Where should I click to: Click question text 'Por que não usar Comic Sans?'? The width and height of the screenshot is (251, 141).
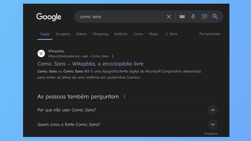pyautogui.click(x=67, y=110)
